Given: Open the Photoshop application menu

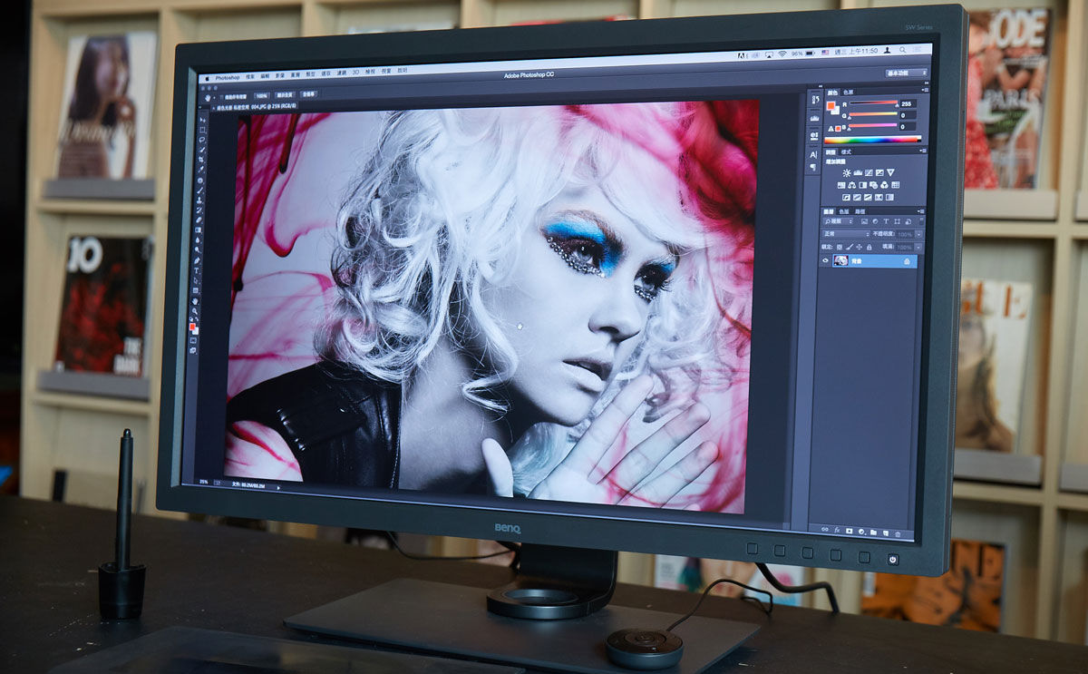Looking at the screenshot, I should (228, 77).
